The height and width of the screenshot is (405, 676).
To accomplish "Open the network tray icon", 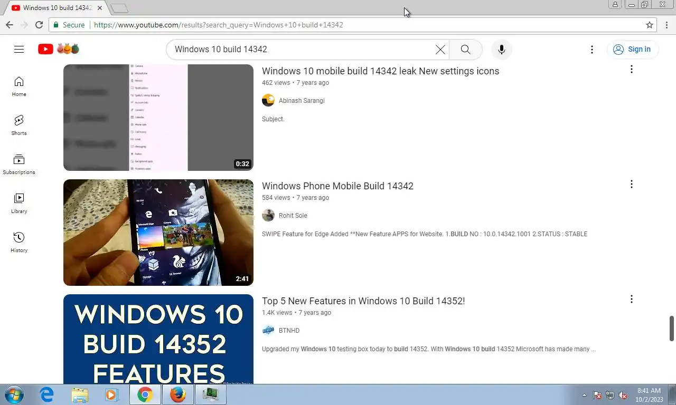I will tap(610, 395).
